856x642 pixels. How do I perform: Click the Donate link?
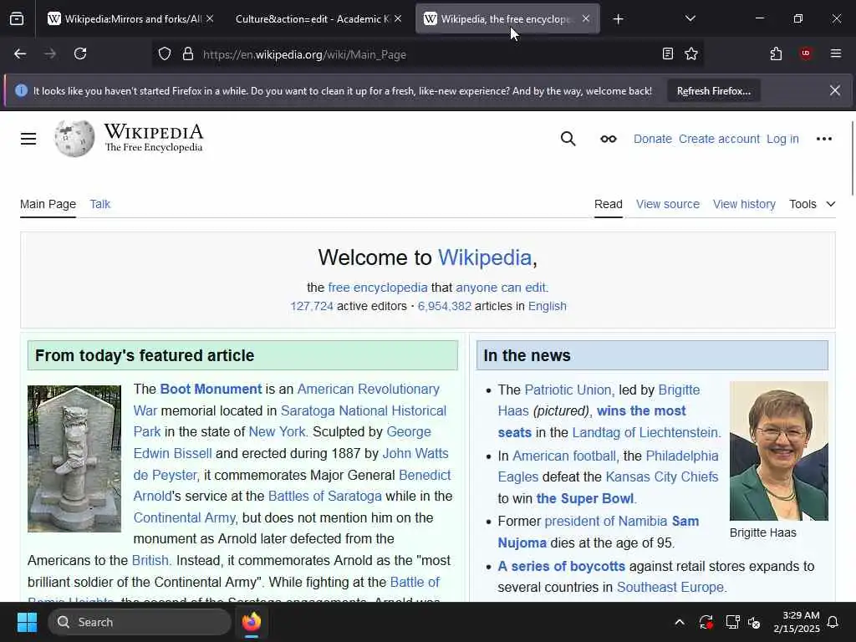pos(652,139)
